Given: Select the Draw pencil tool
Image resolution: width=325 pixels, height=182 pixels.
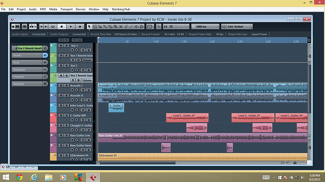Looking at the screenshot, I should pos(126,26).
